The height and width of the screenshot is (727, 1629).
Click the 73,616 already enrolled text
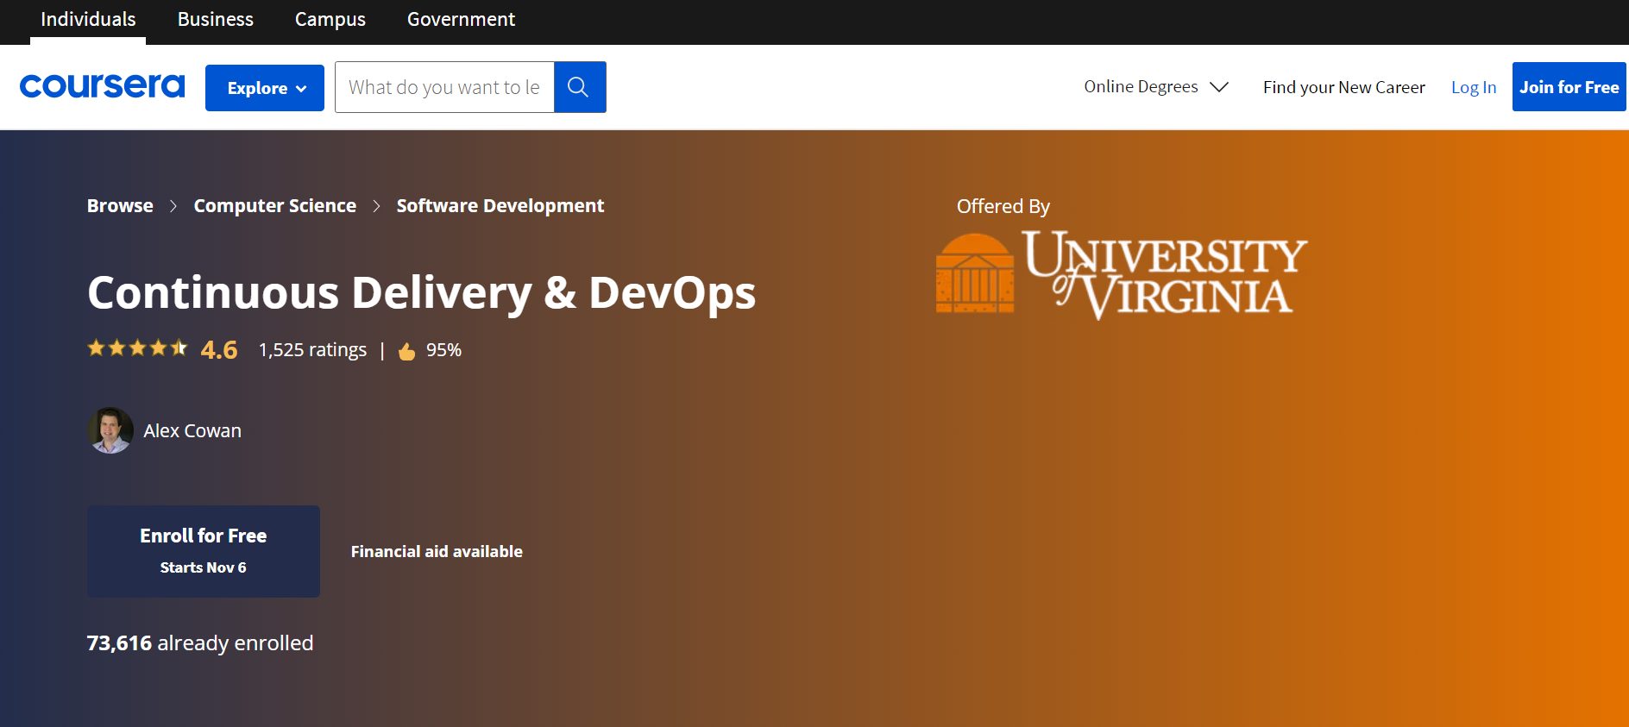200,642
